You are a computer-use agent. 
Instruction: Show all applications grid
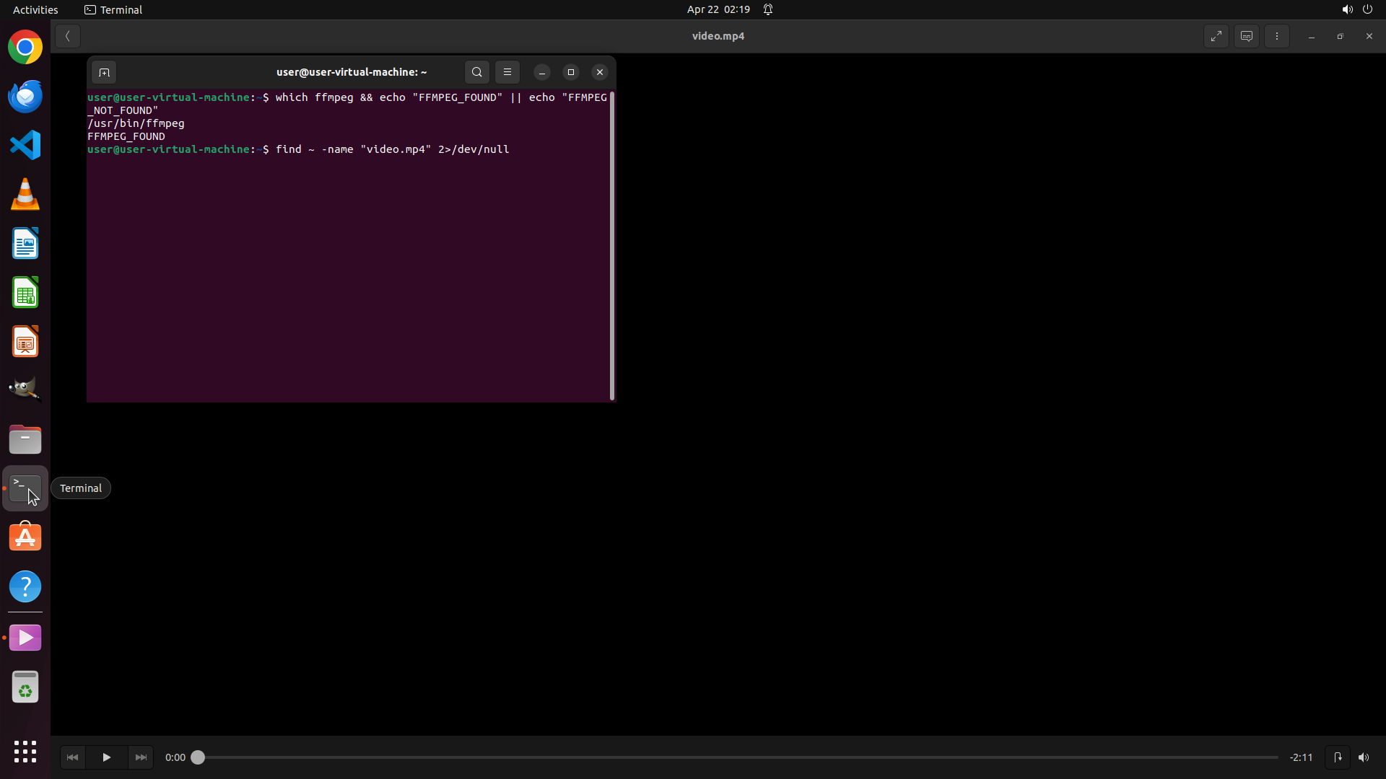pyautogui.click(x=25, y=752)
